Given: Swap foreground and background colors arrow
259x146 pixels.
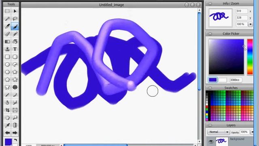Looking at the screenshot, I should tap(15, 140).
